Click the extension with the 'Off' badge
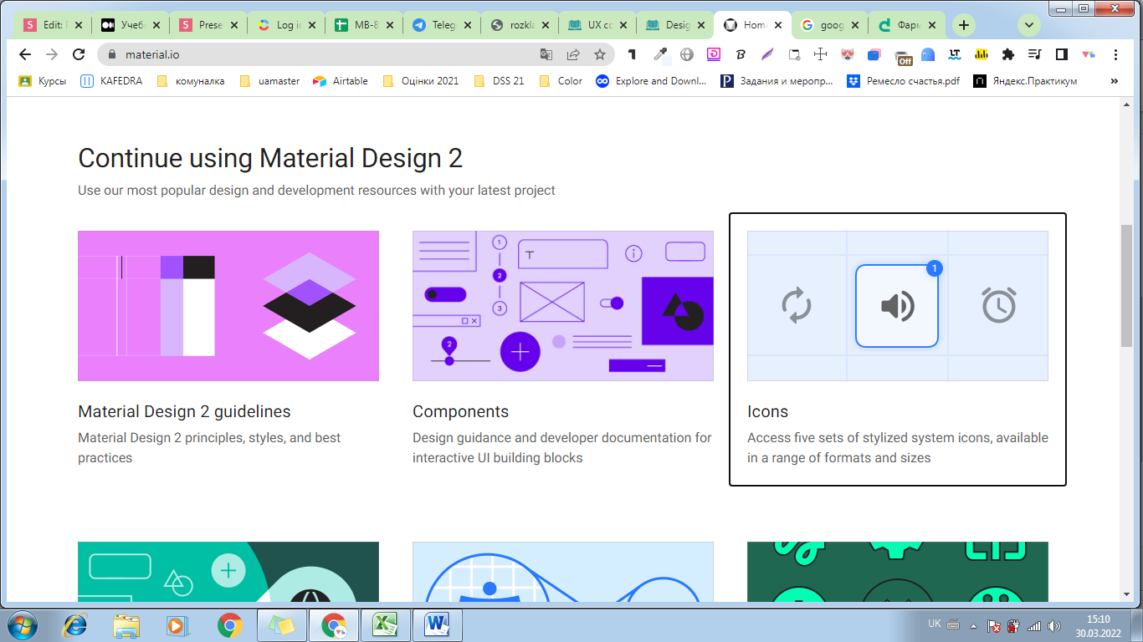 [903, 56]
